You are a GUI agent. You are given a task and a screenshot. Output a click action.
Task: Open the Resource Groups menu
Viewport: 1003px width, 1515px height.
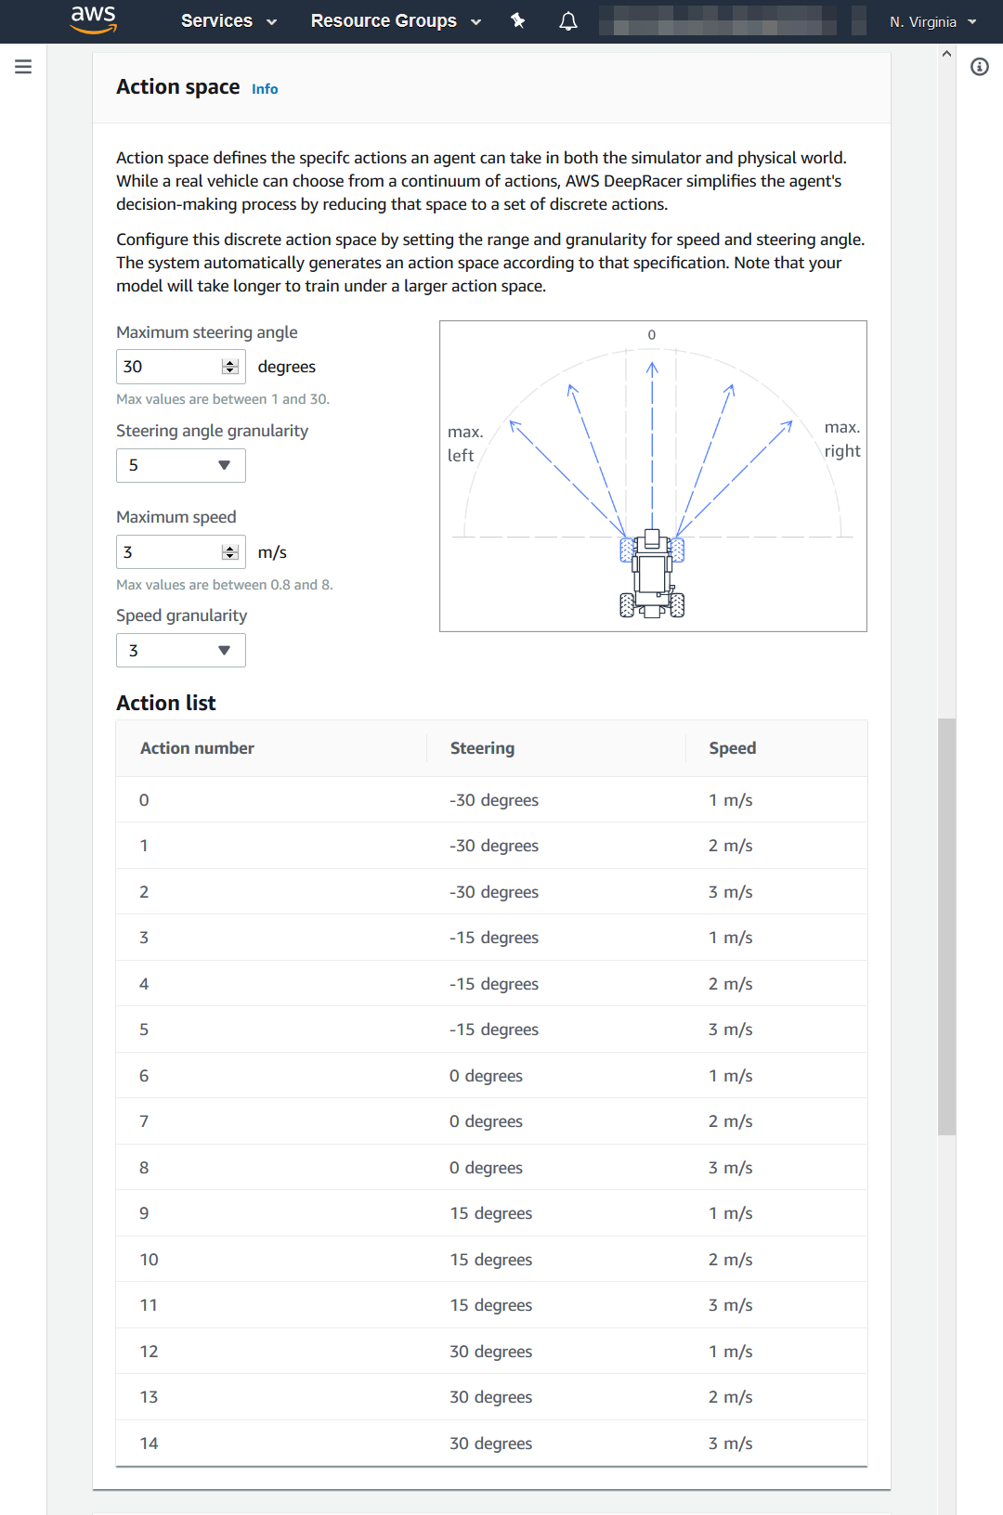tap(396, 20)
